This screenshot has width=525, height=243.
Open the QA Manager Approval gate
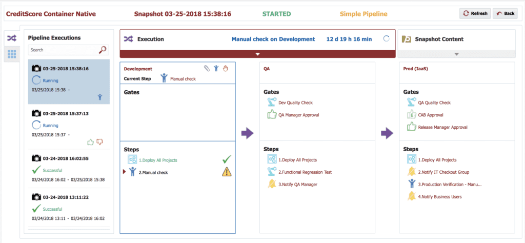[299, 115]
